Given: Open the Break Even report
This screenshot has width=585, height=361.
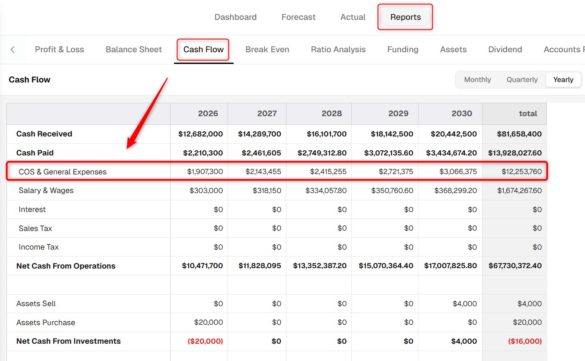Looking at the screenshot, I should (267, 50).
